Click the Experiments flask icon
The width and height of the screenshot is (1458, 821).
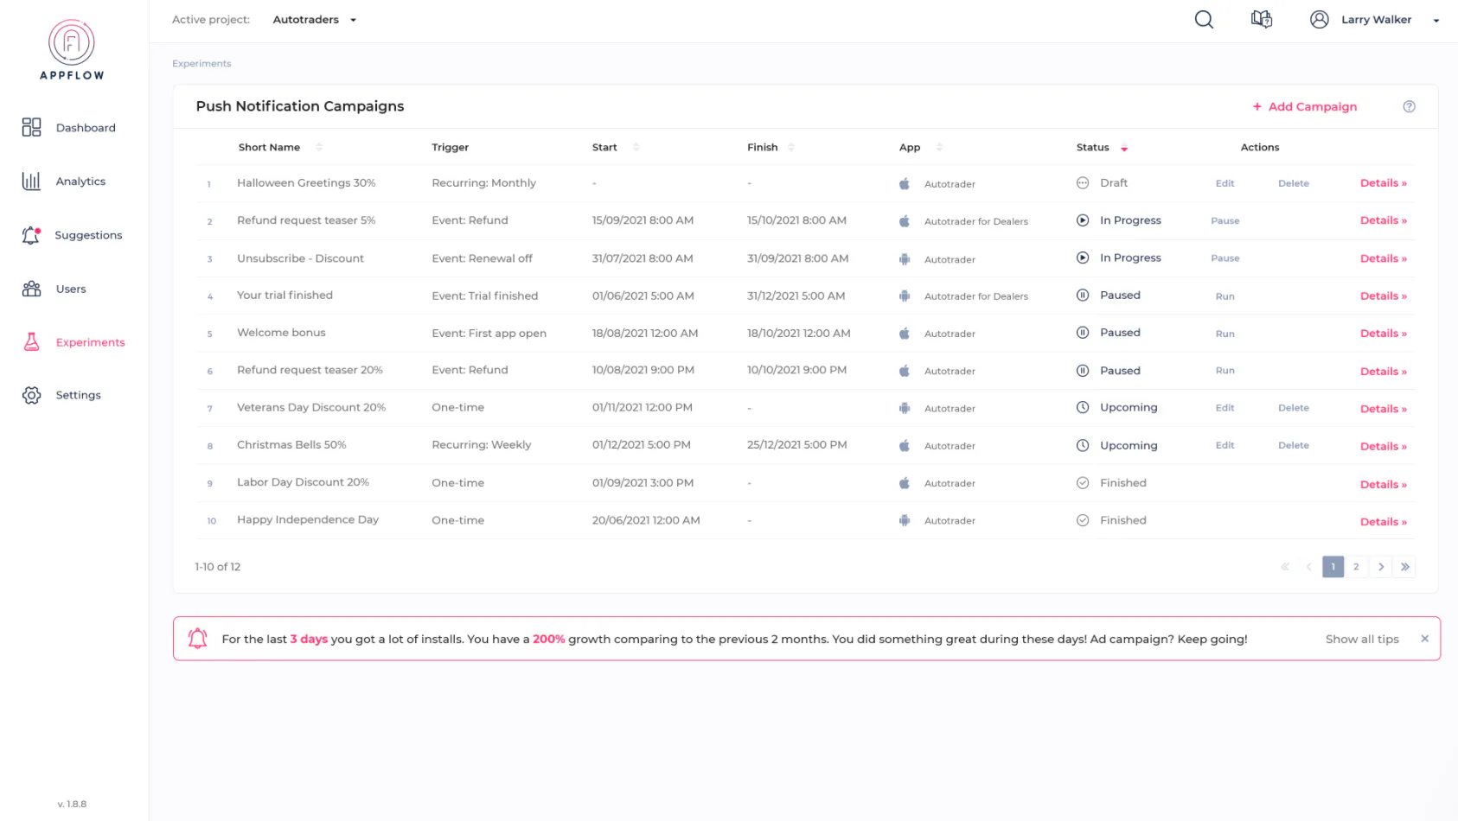(x=31, y=342)
